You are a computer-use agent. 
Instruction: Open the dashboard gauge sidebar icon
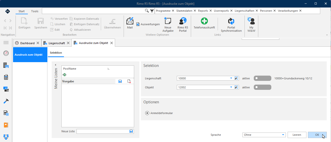(x=6, y=53)
